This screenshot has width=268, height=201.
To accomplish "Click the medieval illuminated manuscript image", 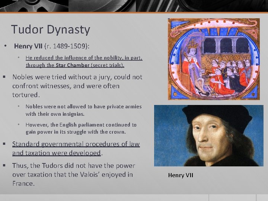I will click(214, 59).
